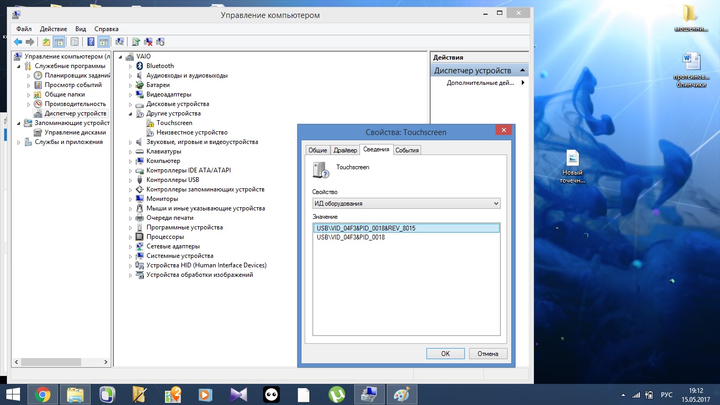This screenshot has height=405, width=720.
Task: Toggle the Action pane show/hide toolbar icon
Action: click(x=103, y=42)
